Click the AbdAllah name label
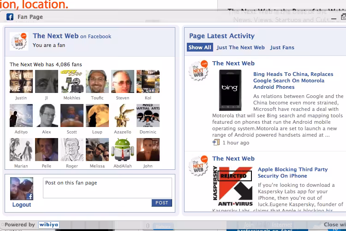Screen dimensions: 346x231 [x=122, y=166]
